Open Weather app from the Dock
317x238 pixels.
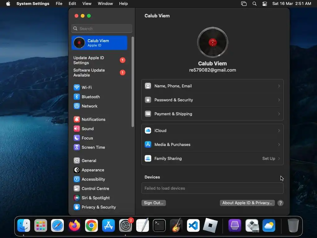pyautogui.click(x=269, y=226)
